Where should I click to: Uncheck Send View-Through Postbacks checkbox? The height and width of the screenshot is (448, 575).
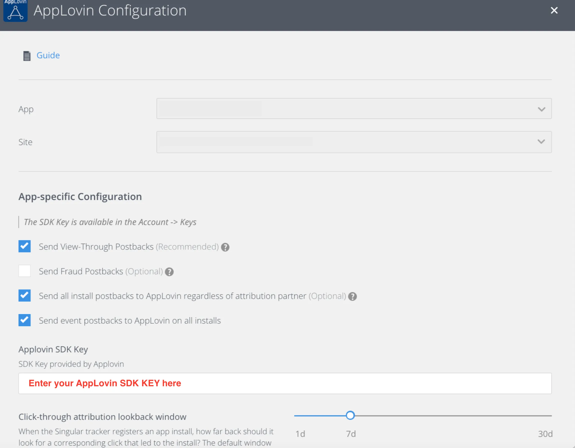[25, 246]
